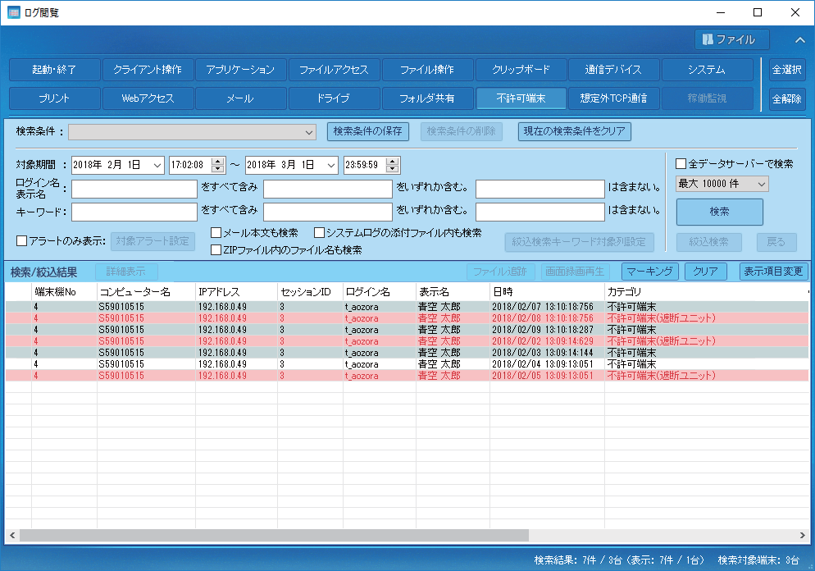Open the 最大 10000 件 dropdown
The width and height of the screenshot is (815, 571).
722,184
